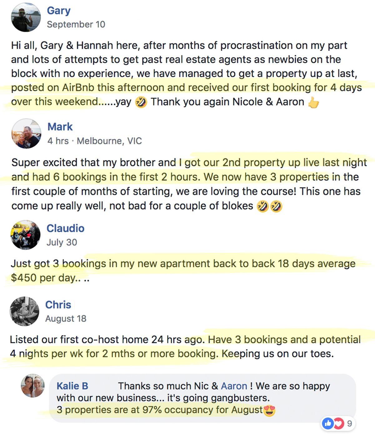Open the reaction count of 9
Screen dimensions: 375x434
349,423
